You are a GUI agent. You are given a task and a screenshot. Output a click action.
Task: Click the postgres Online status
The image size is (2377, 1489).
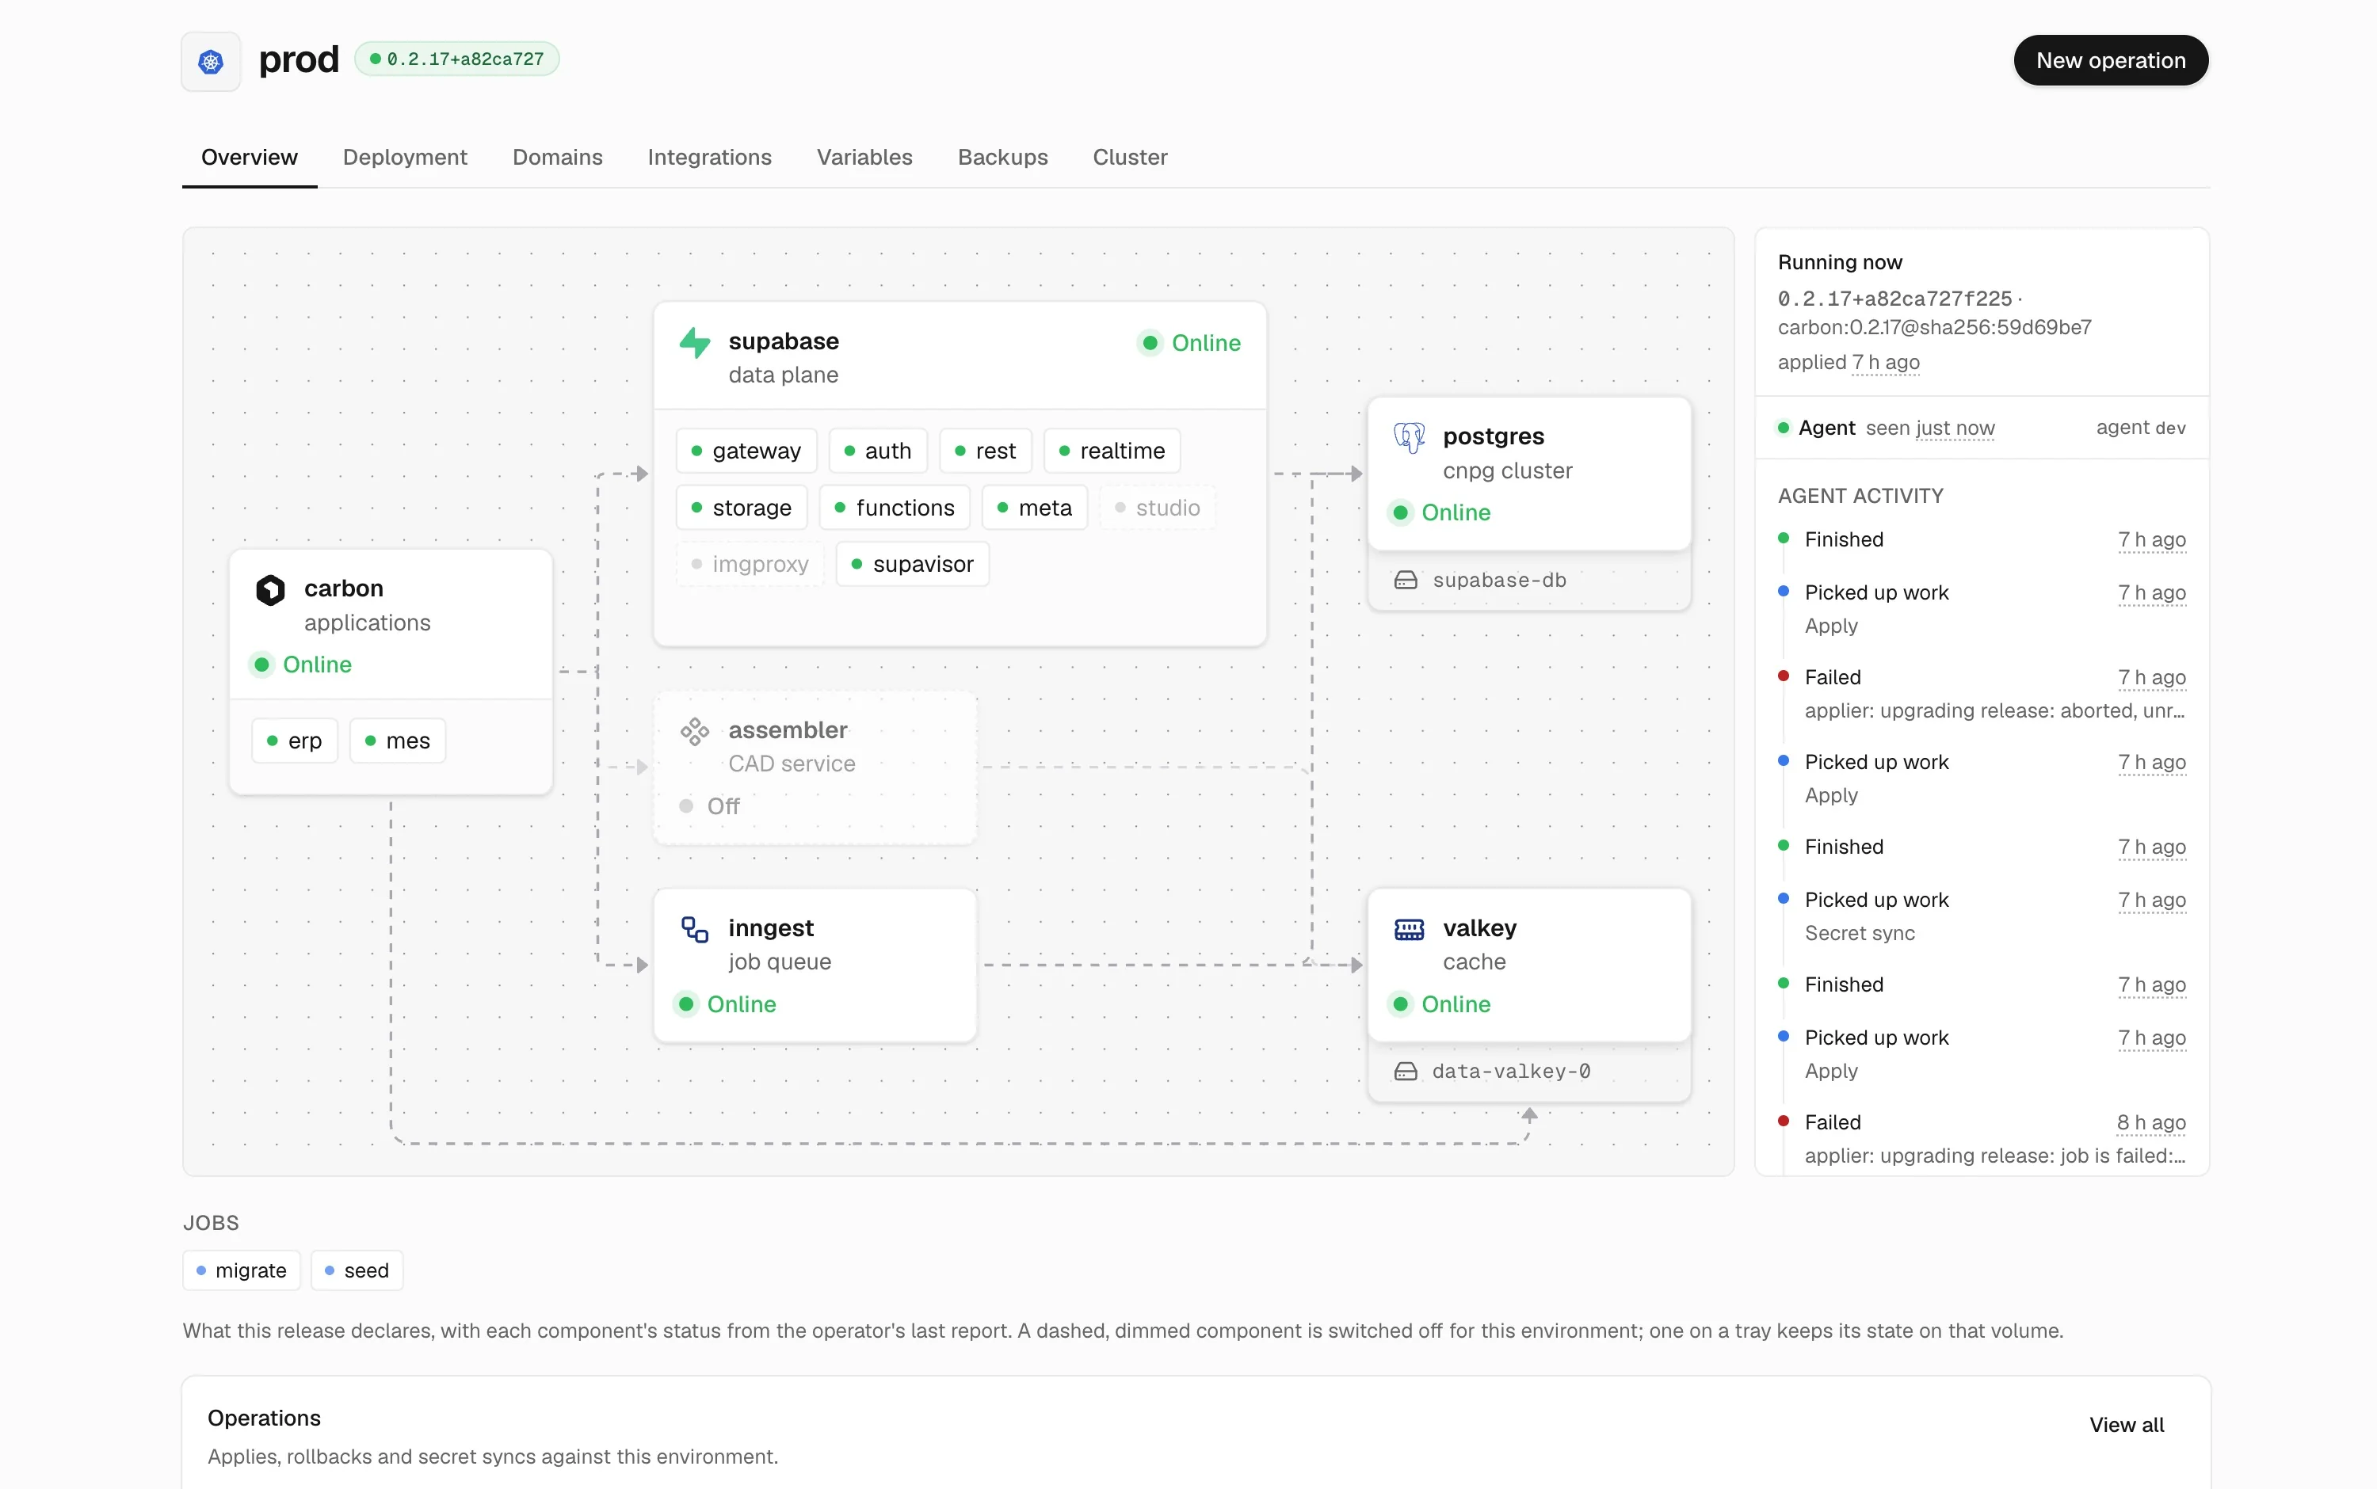pyautogui.click(x=1439, y=512)
